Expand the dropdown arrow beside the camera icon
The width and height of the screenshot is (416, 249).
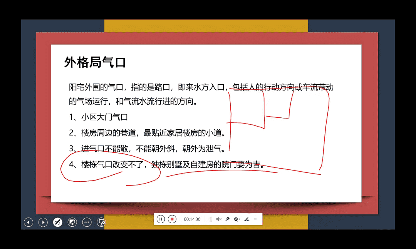[240, 220]
